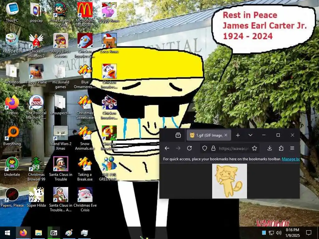Open Firefox hamburger application menu
Image resolution: width=319 pixels, height=239 pixels.
[x=292, y=148]
